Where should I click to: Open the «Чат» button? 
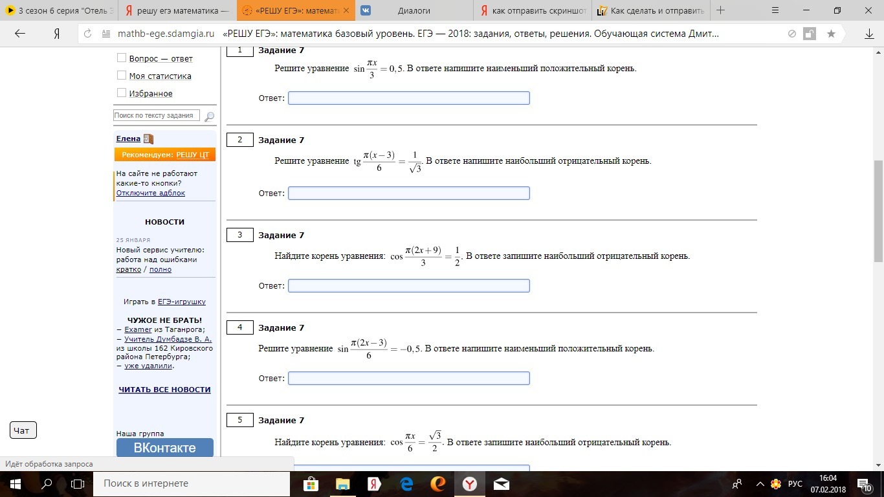click(x=23, y=430)
